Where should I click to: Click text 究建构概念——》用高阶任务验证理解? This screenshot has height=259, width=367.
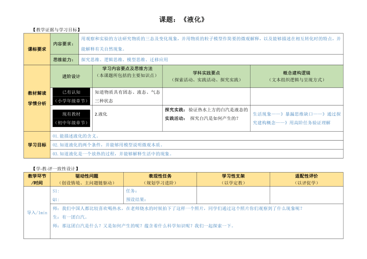point(291,123)
